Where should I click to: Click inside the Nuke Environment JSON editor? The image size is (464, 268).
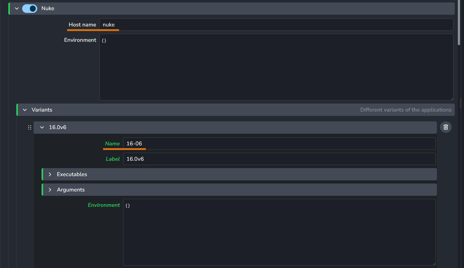coord(276,68)
